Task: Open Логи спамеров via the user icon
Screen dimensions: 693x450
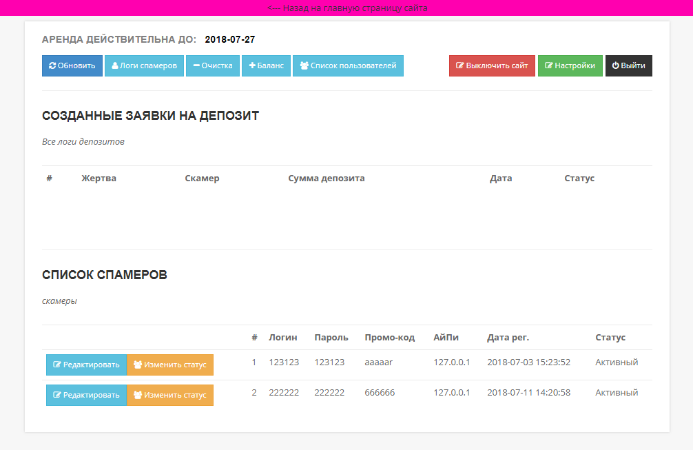Action: pyautogui.click(x=115, y=66)
